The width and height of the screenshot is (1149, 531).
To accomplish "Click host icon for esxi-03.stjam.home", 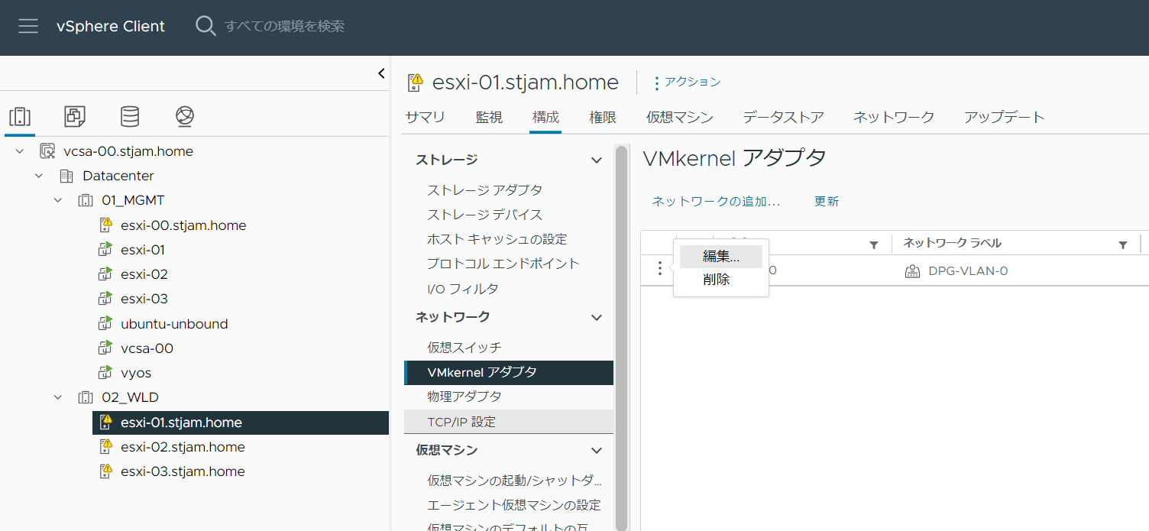I will pos(105,471).
